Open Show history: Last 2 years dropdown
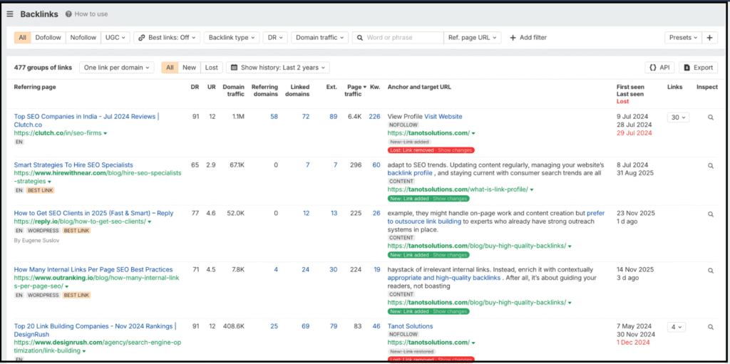Screen dimensions: 730x364 278,68
